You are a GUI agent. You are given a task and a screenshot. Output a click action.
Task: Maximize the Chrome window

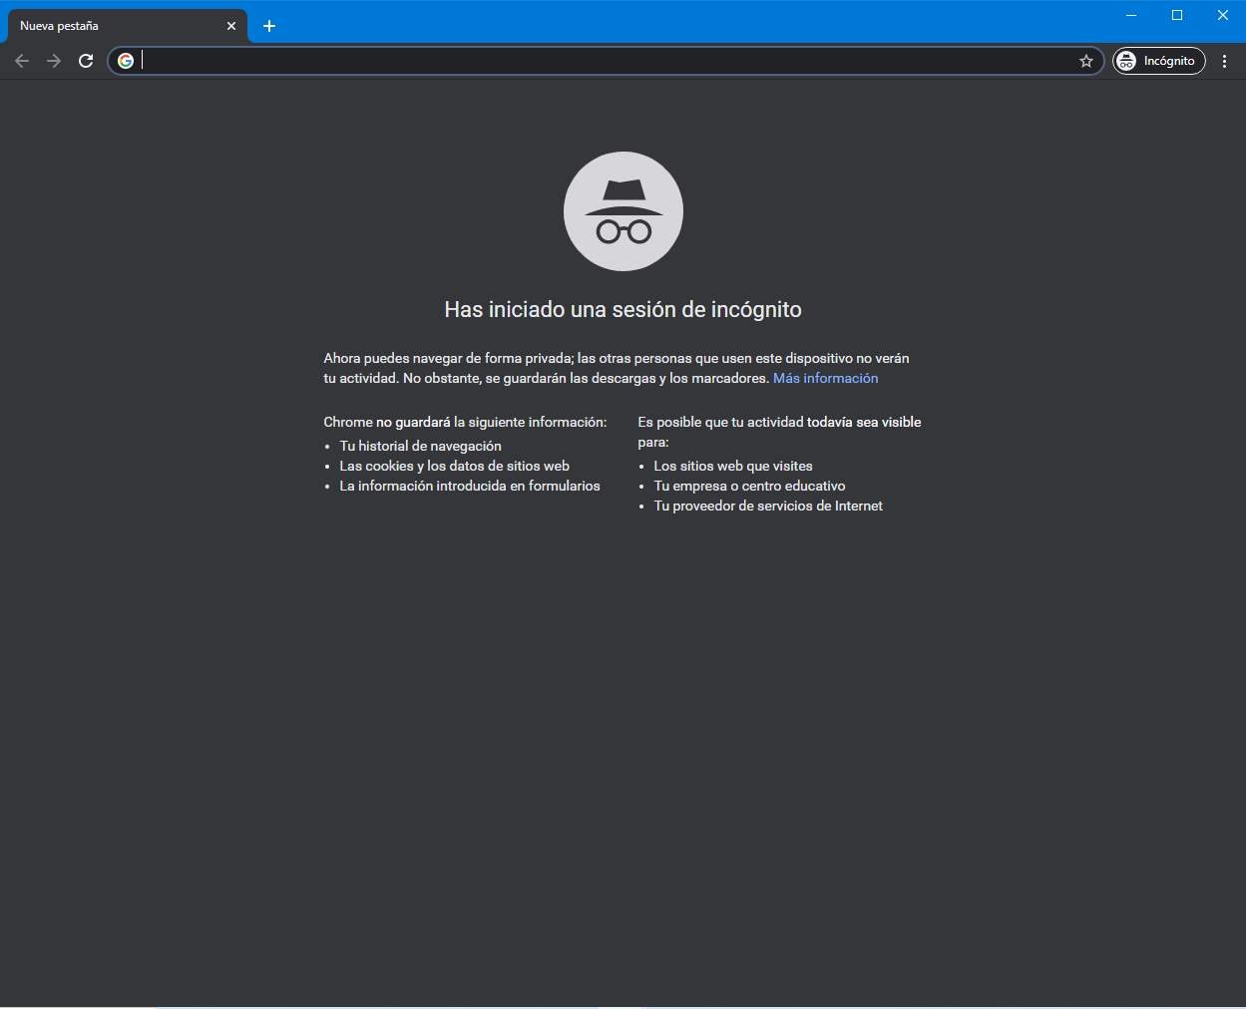[x=1177, y=15]
